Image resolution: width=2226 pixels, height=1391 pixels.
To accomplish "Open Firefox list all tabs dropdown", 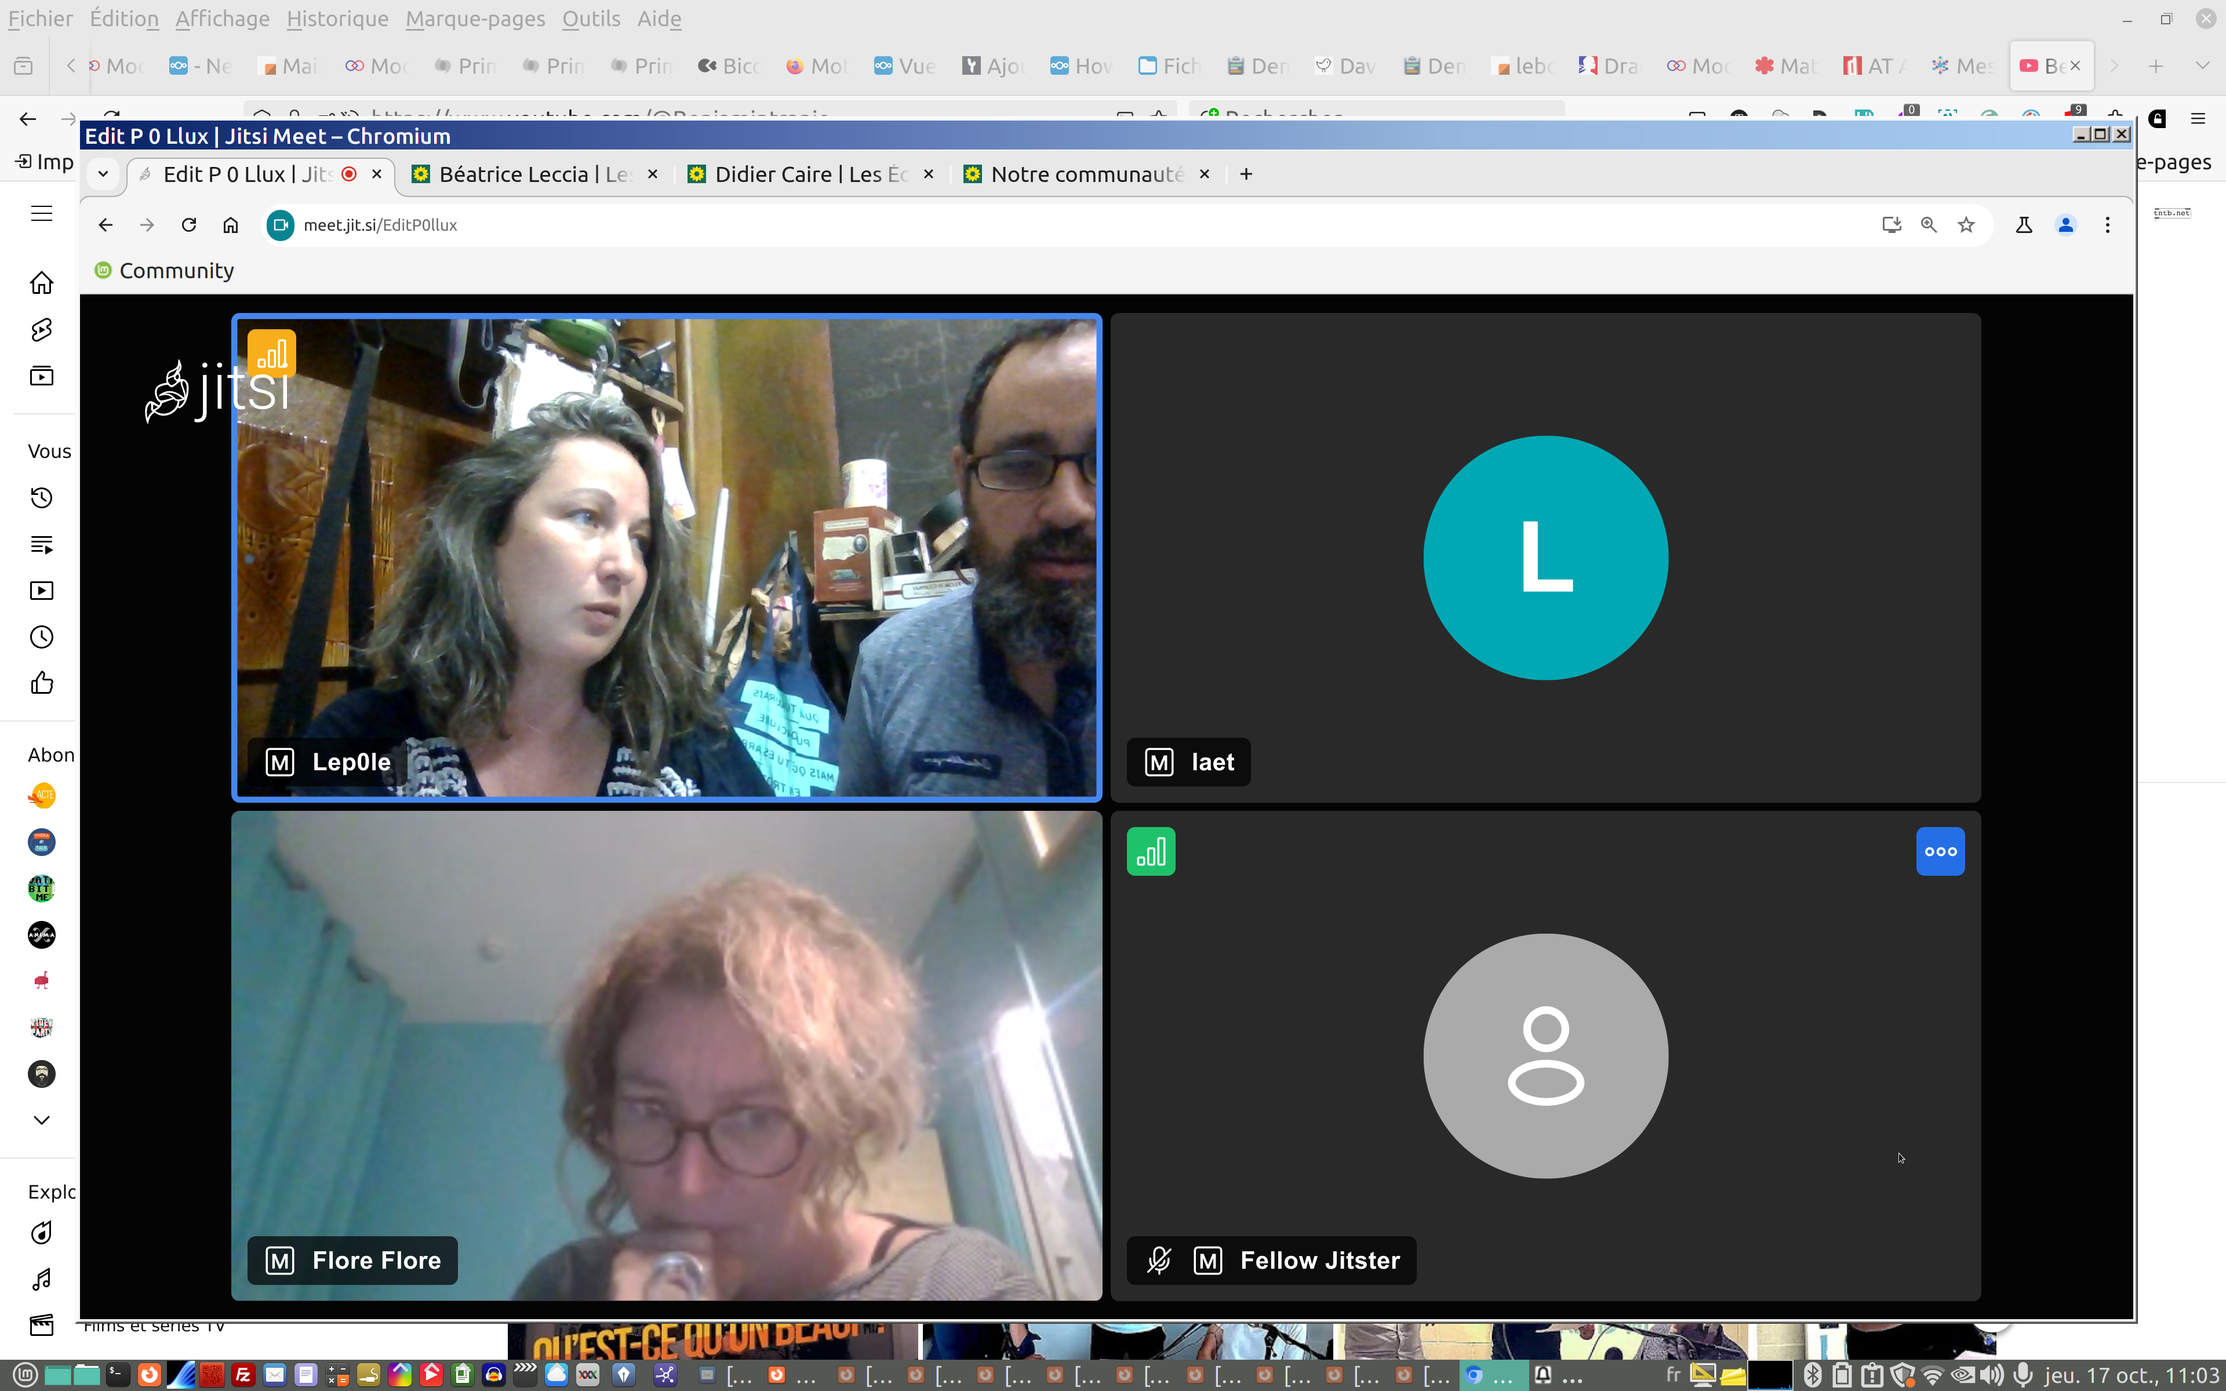I will (x=2202, y=65).
